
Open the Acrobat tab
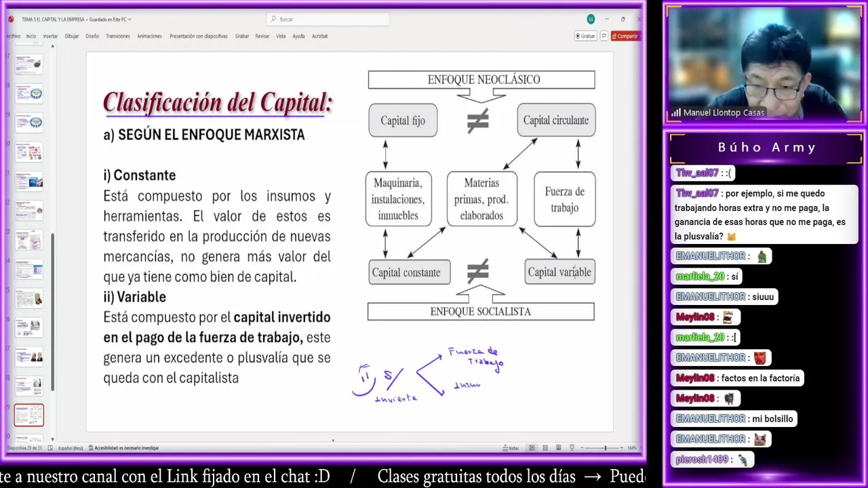click(x=319, y=36)
